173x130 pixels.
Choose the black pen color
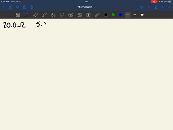(106, 15)
